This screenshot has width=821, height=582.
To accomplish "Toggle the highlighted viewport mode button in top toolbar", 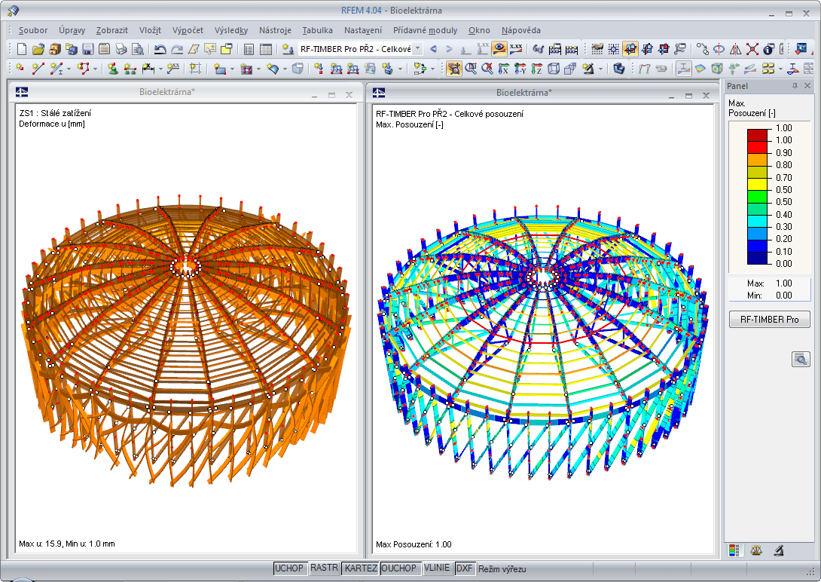I will 630,49.
